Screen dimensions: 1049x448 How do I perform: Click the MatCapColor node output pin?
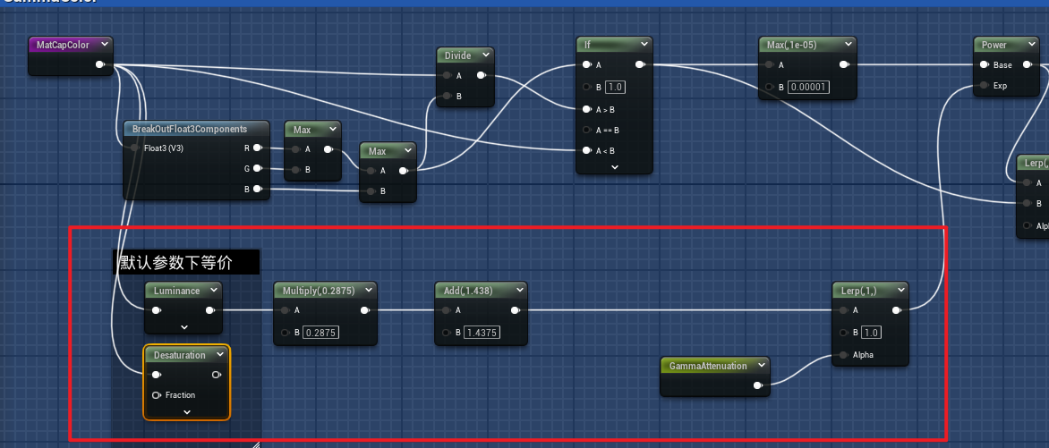100,64
